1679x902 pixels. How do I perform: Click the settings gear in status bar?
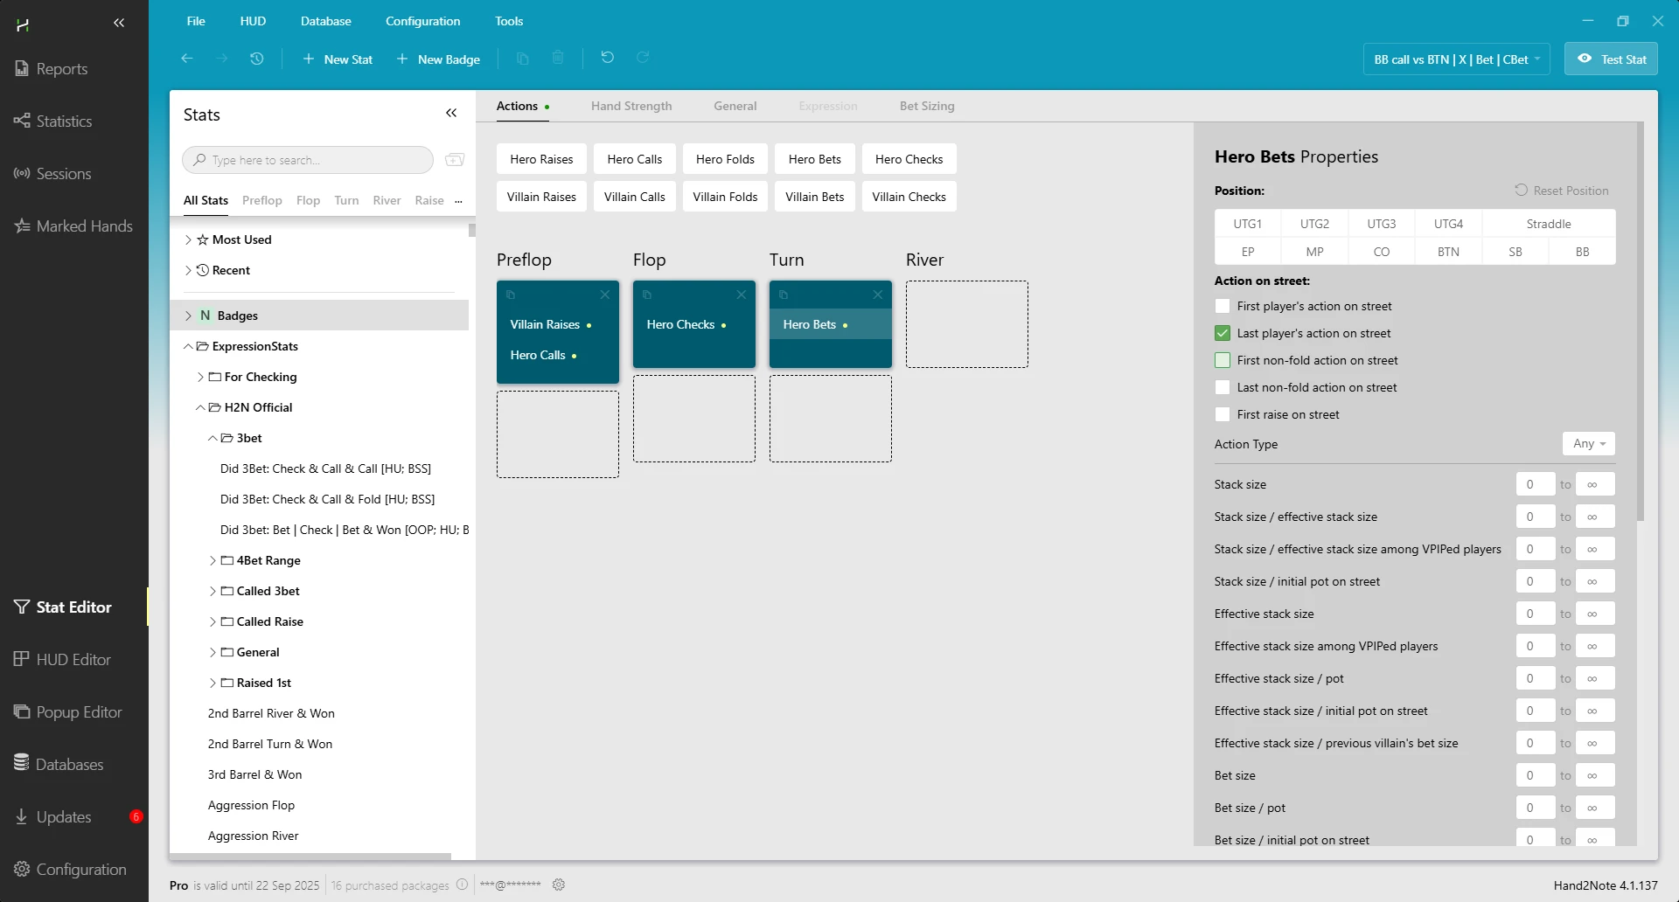pyautogui.click(x=559, y=885)
